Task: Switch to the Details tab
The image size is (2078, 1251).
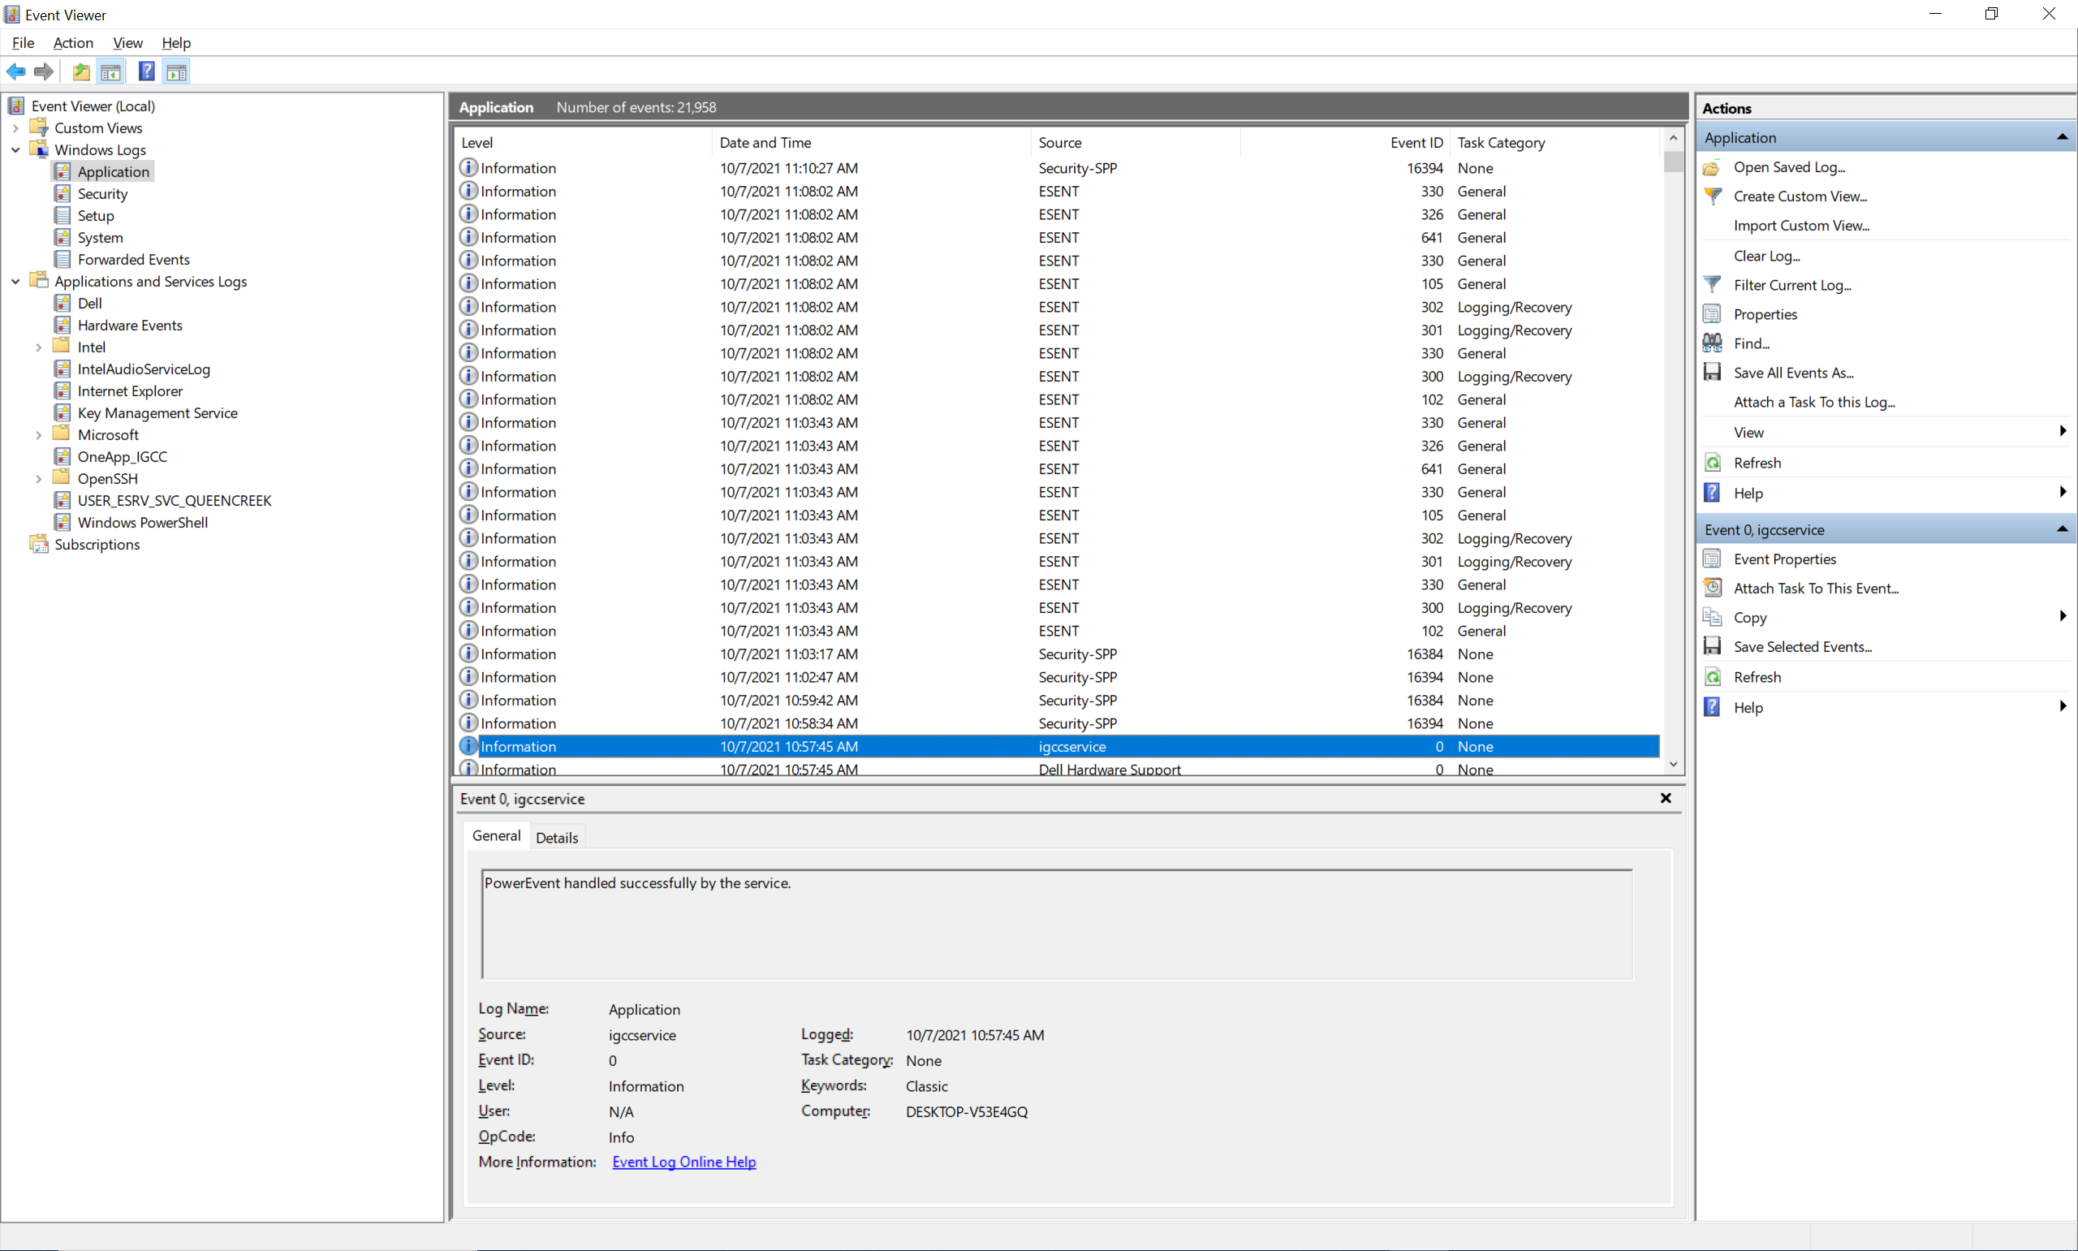Action: 557,836
